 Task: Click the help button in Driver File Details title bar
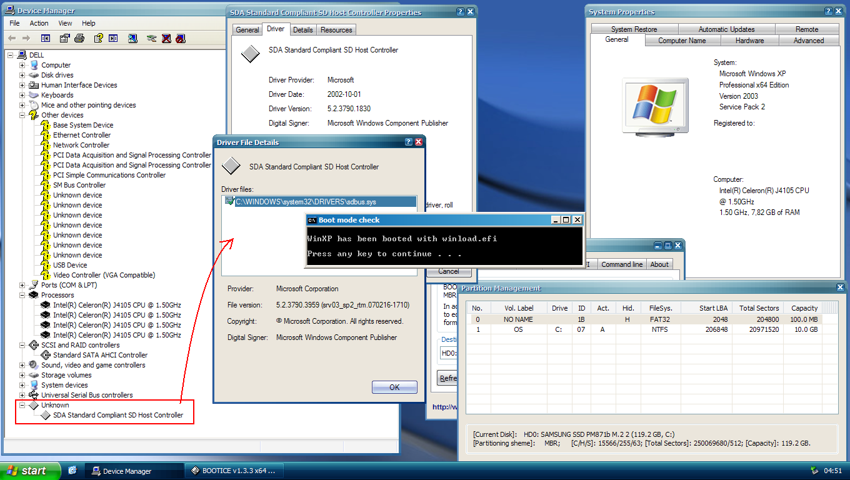[408, 142]
